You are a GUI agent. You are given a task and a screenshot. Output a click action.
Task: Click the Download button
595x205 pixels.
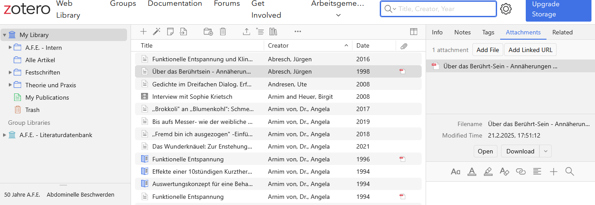520,151
